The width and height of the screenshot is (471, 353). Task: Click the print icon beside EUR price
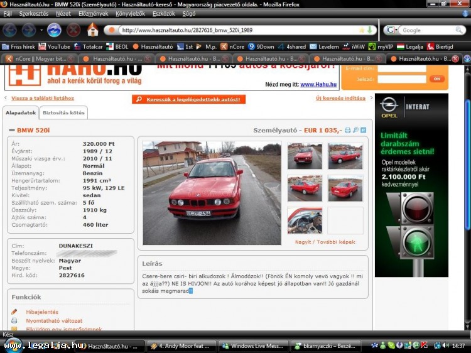[347, 130]
